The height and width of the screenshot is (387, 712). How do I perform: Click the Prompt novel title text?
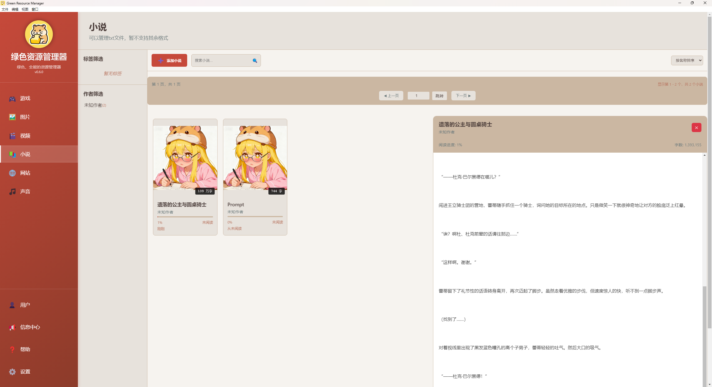pyautogui.click(x=236, y=205)
